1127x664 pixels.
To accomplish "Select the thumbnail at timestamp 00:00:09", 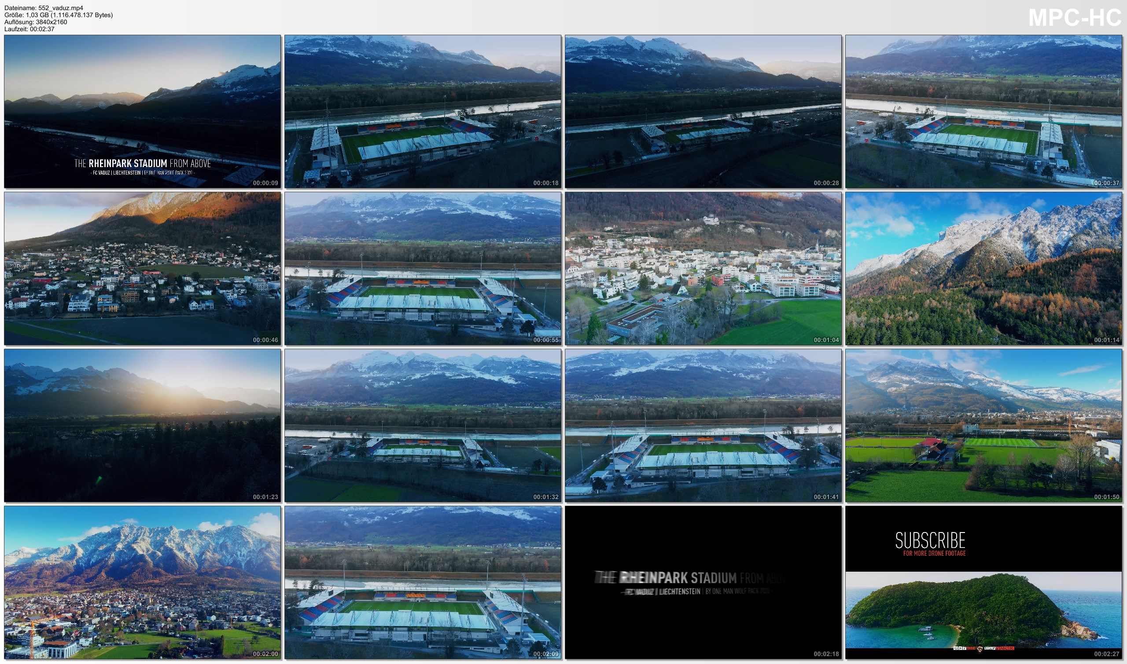I will (x=143, y=111).
